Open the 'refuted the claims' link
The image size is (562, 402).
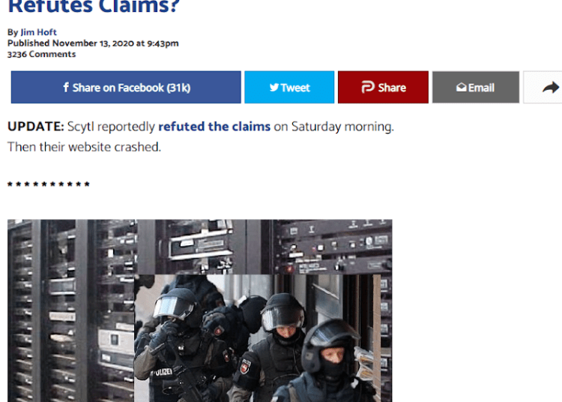point(214,127)
